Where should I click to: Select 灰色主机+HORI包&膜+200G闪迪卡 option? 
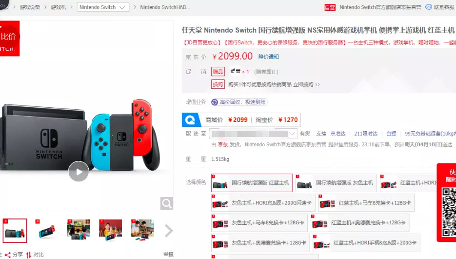click(263, 203)
